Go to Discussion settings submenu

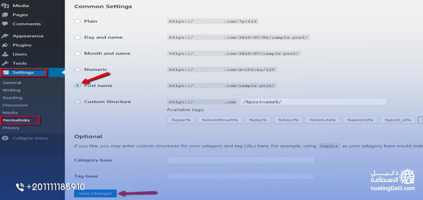click(15, 105)
